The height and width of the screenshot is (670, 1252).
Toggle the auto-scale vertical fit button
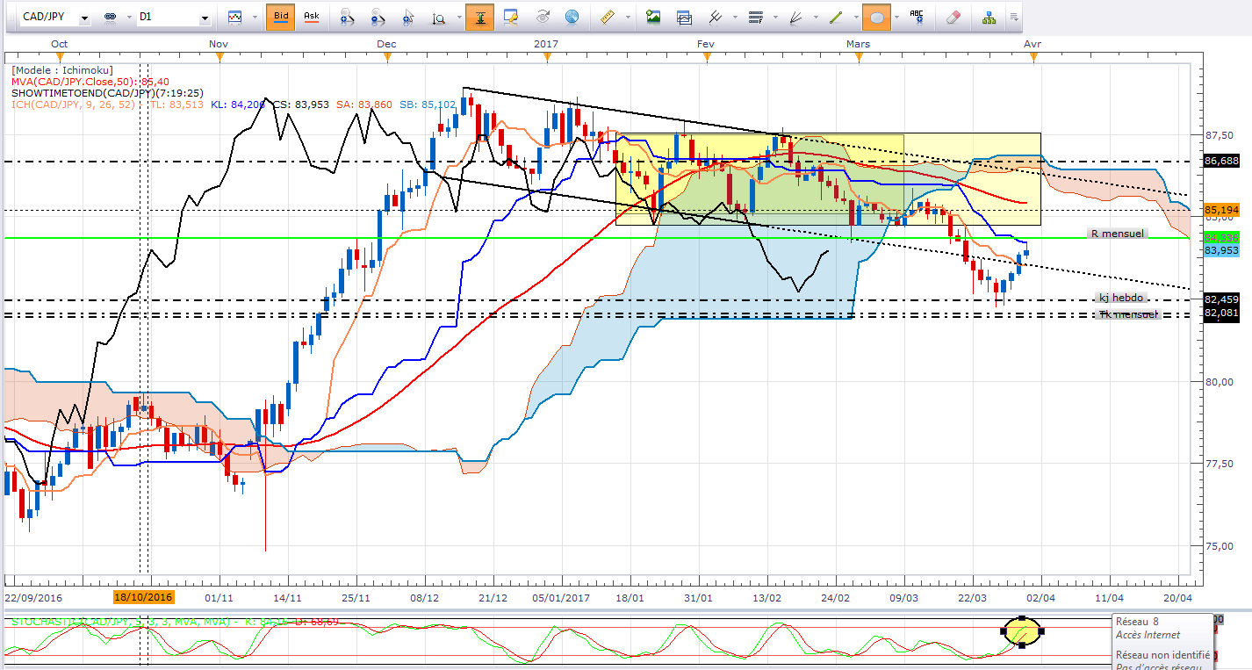tap(479, 18)
